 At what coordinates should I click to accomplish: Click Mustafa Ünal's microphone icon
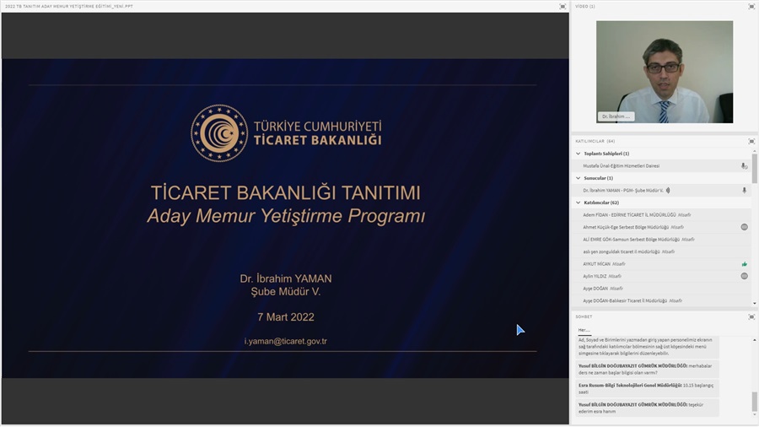click(744, 166)
